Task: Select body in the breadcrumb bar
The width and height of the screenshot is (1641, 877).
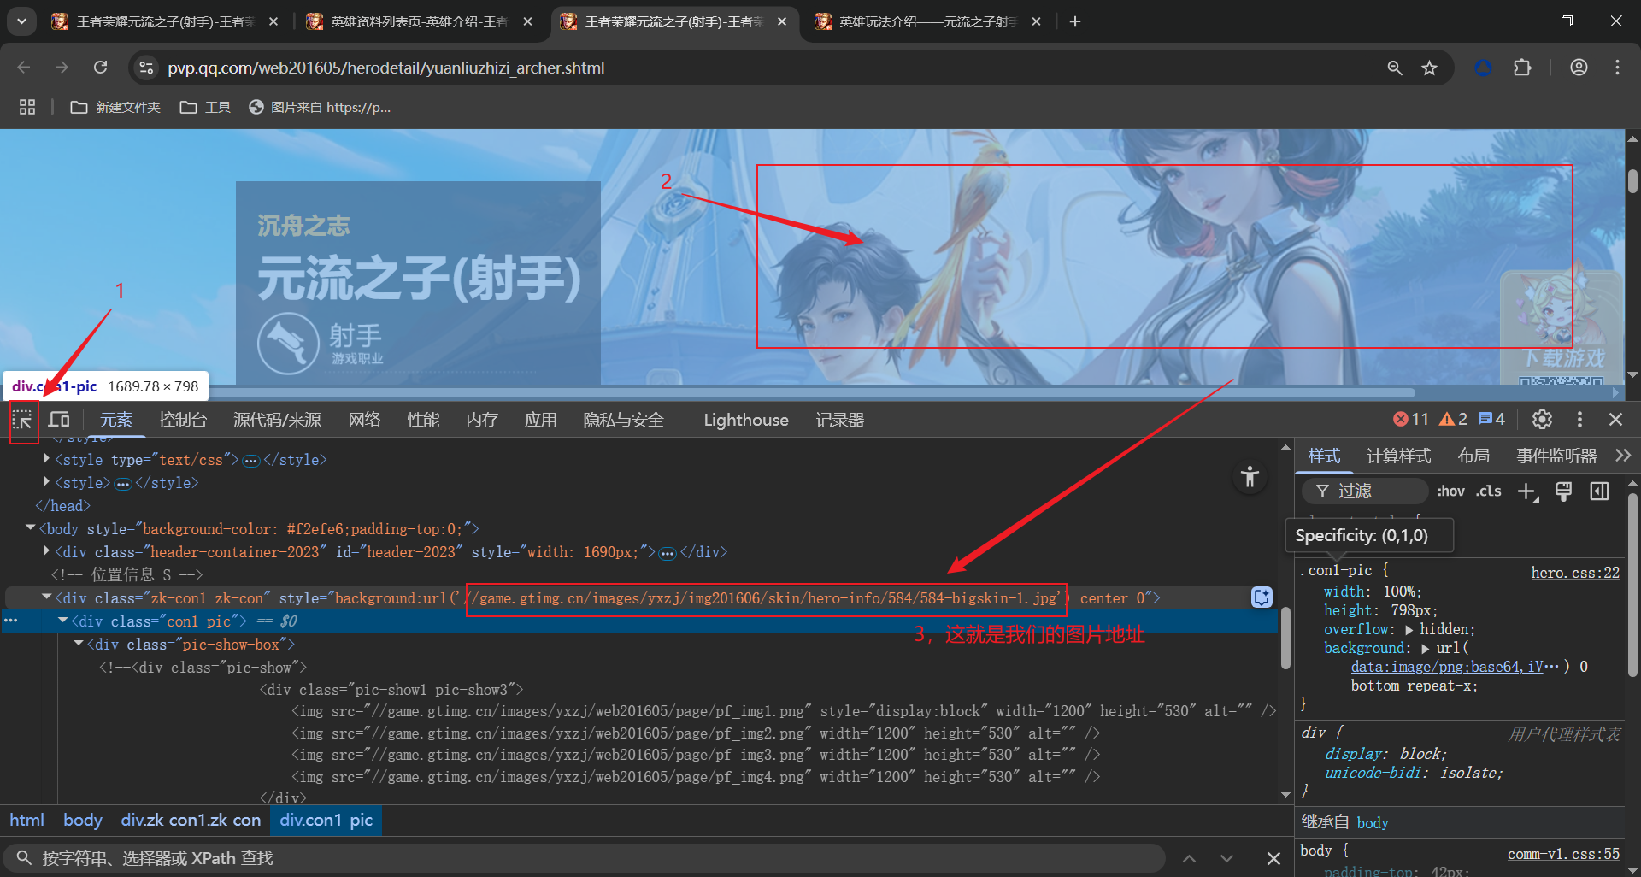Action: (82, 820)
